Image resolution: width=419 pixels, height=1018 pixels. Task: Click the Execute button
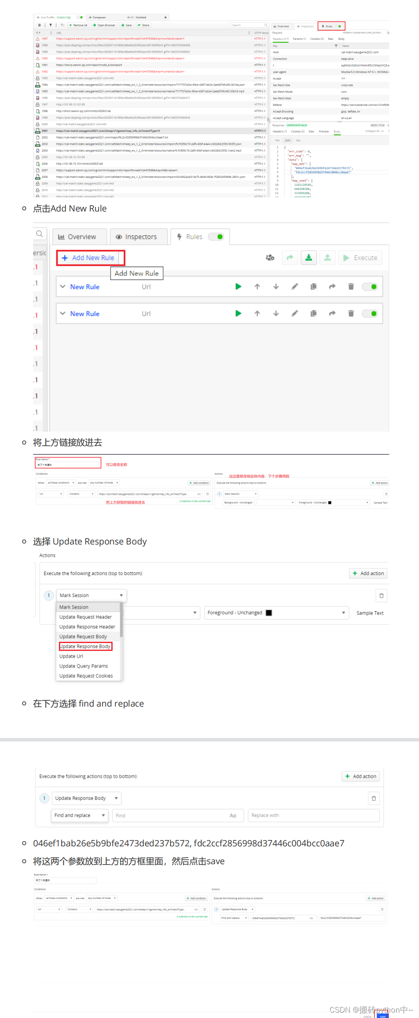point(360,258)
